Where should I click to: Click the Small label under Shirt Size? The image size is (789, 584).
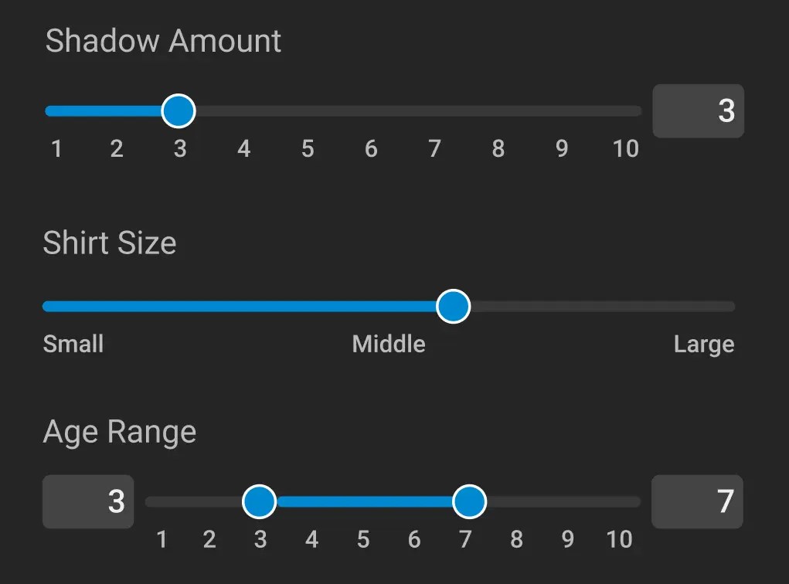tap(73, 344)
